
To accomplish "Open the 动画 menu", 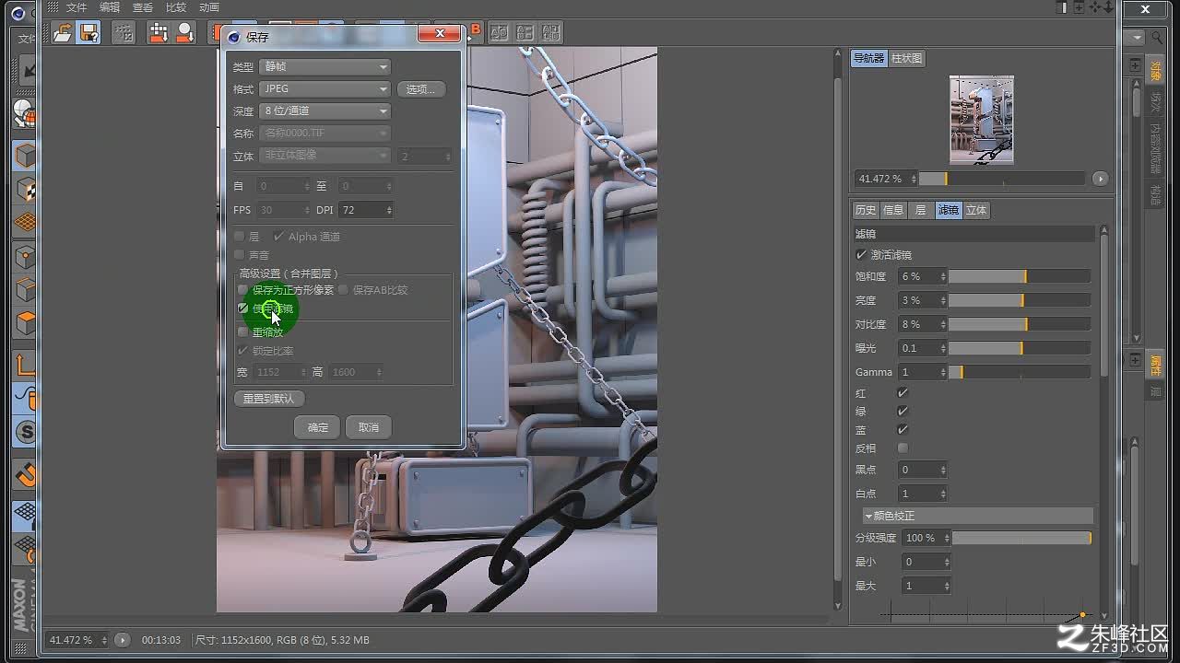I will 209,7.
